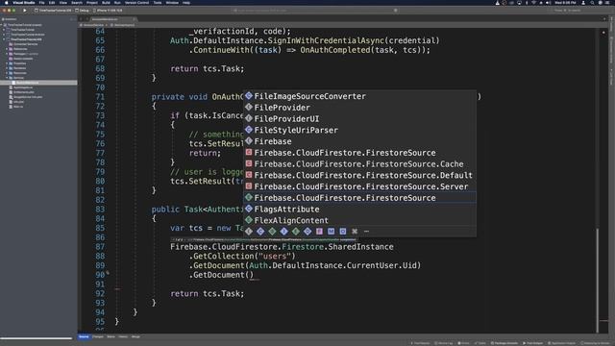Click .GetCollection("users") on line 88
This screenshot has width=615, height=346.
tap(242, 257)
